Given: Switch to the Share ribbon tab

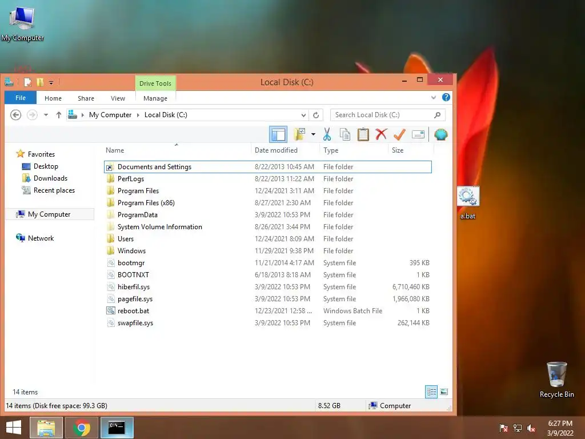Looking at the screenshot, I should [86, 98].
